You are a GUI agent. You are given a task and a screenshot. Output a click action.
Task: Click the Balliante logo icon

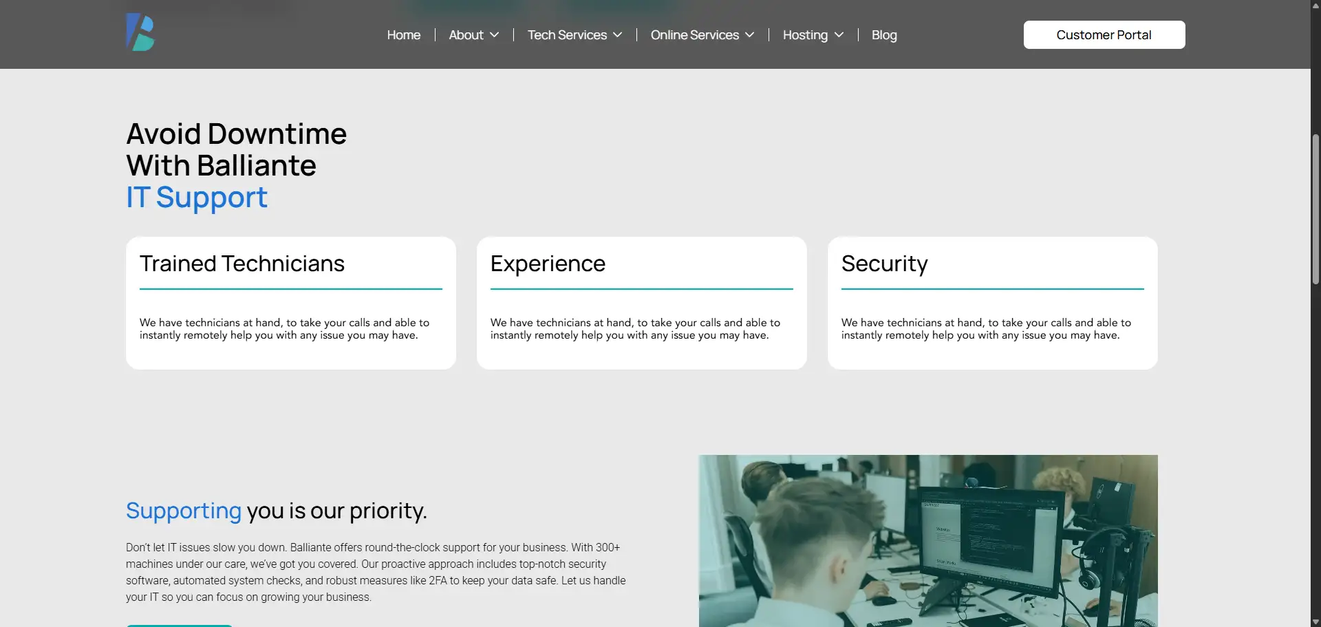point(140,32)
